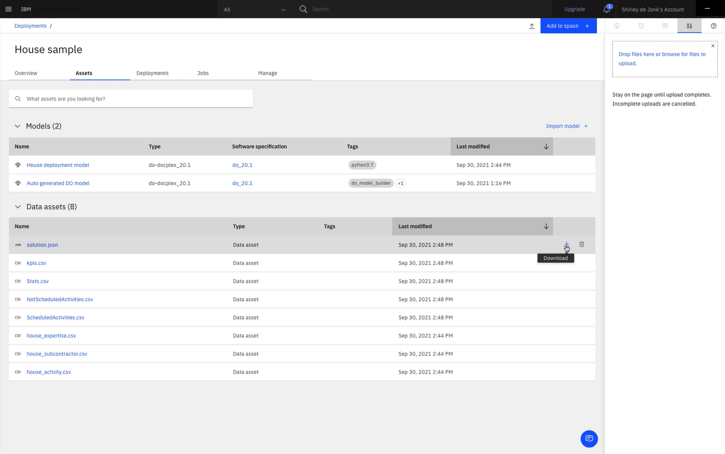The height and width of the screenshot is (454, 725).
Task: View asset history via the clock icon
Action: pos(641,26)
